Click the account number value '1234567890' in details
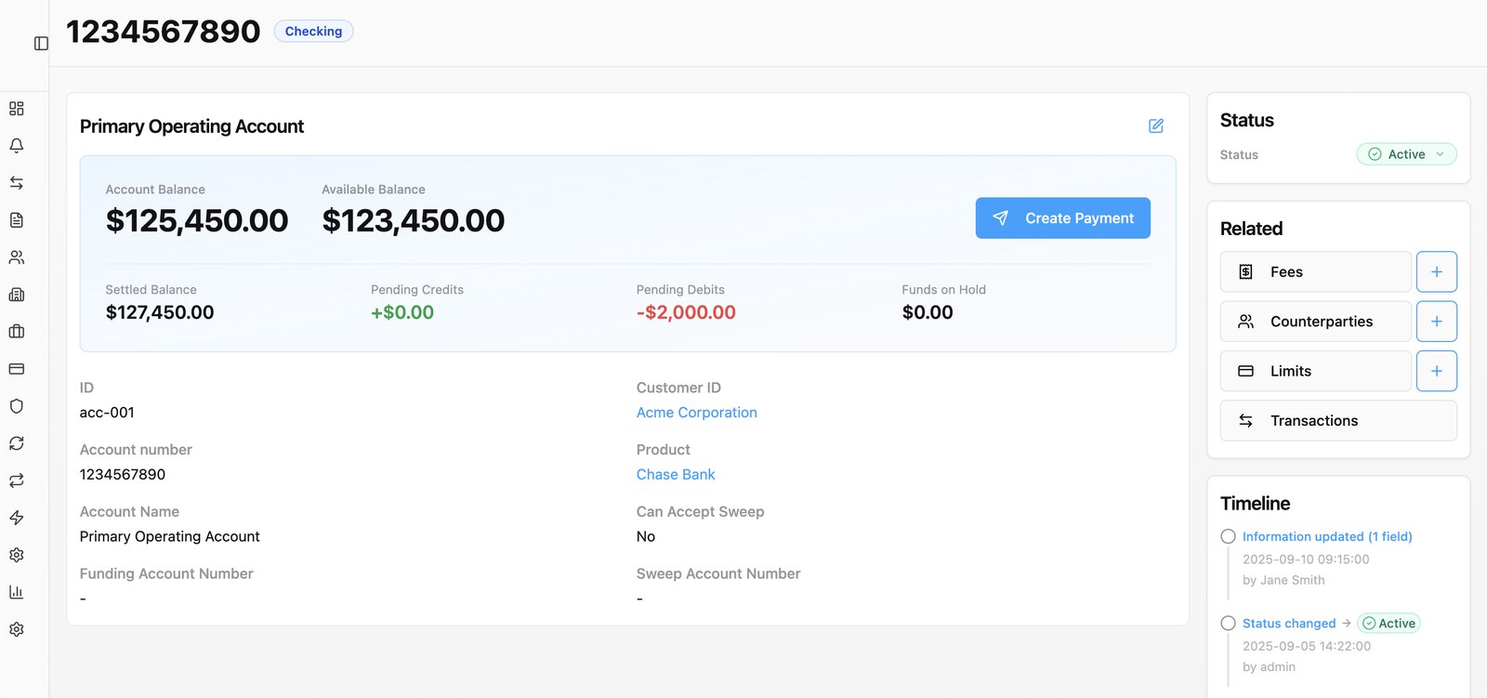The width and height of the screenshot is (1487, 698). (x=123, y=474)
